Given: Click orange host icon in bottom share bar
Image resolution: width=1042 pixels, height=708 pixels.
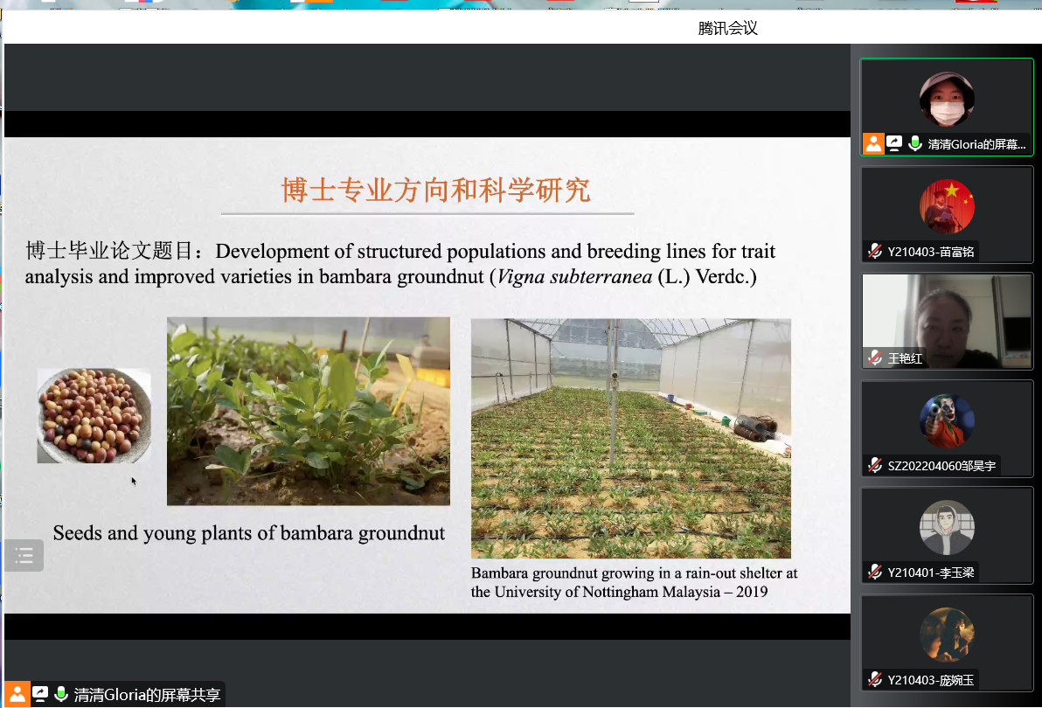Looking at the screenshot, I should click(17, 695).
